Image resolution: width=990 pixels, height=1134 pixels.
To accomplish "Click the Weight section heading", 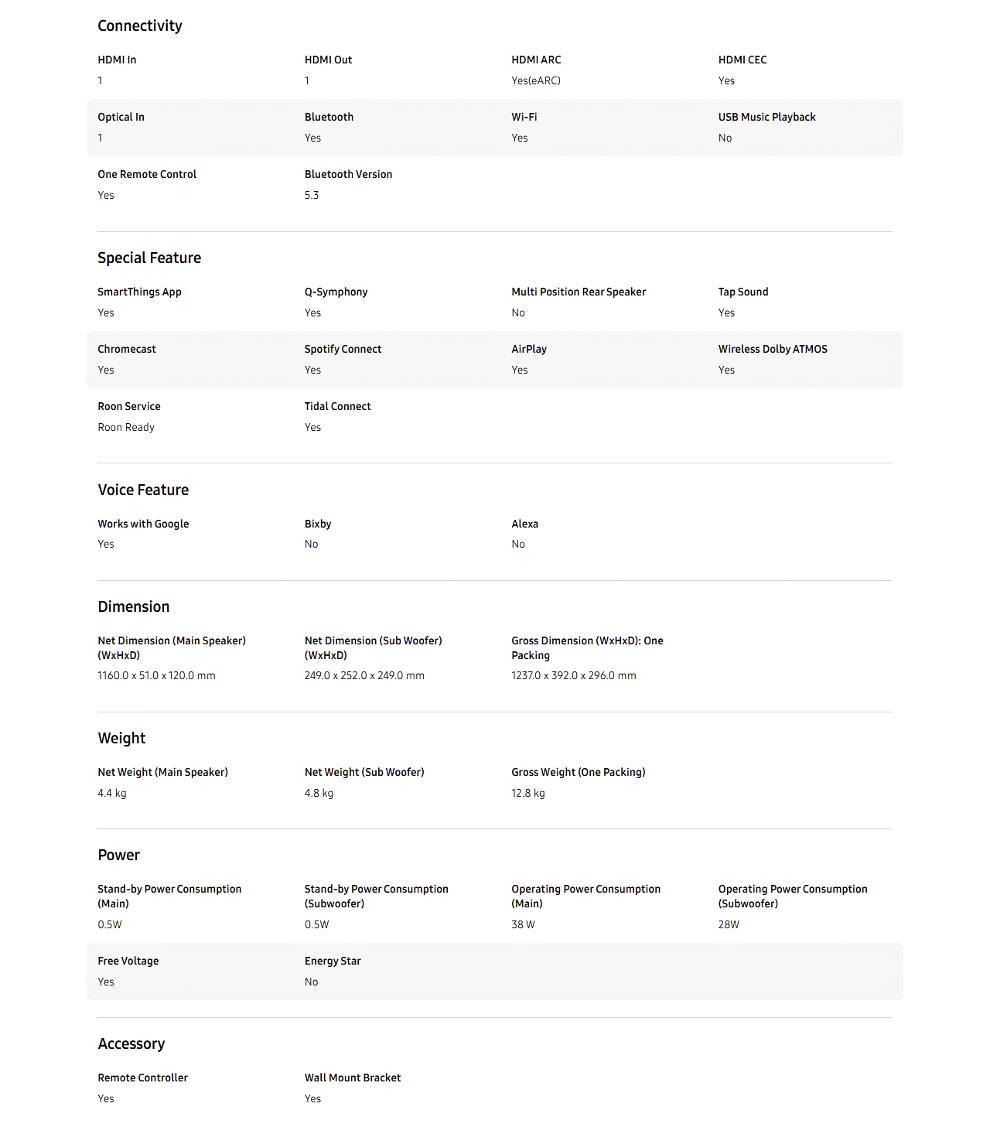I will coord(121,738).
